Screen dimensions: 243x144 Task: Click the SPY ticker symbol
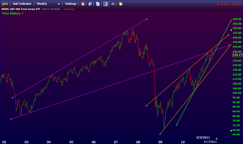pyautogui.click(x=5, y=4)
